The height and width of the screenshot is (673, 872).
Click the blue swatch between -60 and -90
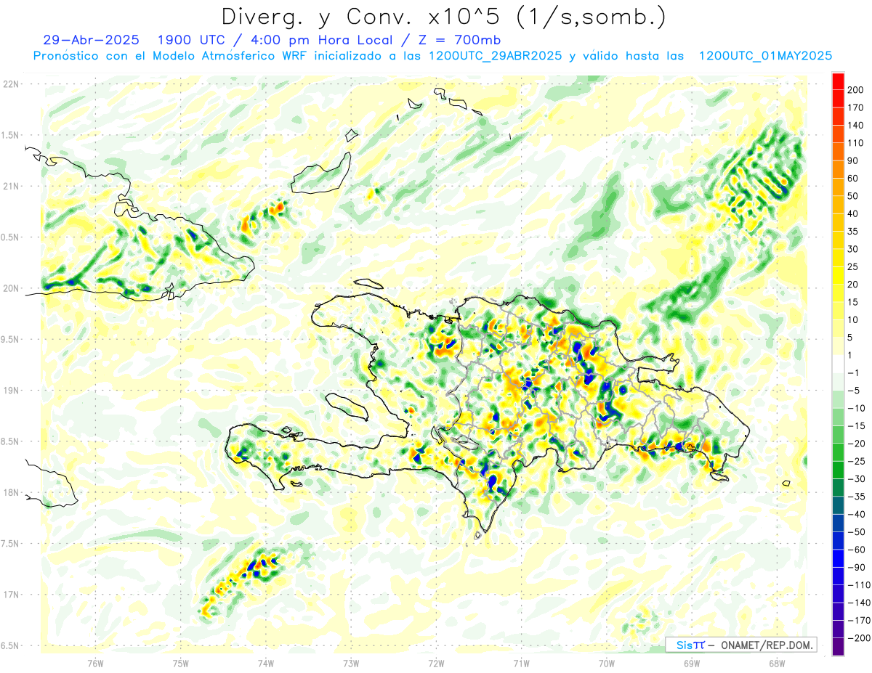point(839,558)
